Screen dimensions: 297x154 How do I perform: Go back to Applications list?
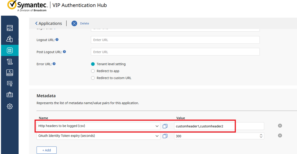pyautogui.click(x=49, y=23)
